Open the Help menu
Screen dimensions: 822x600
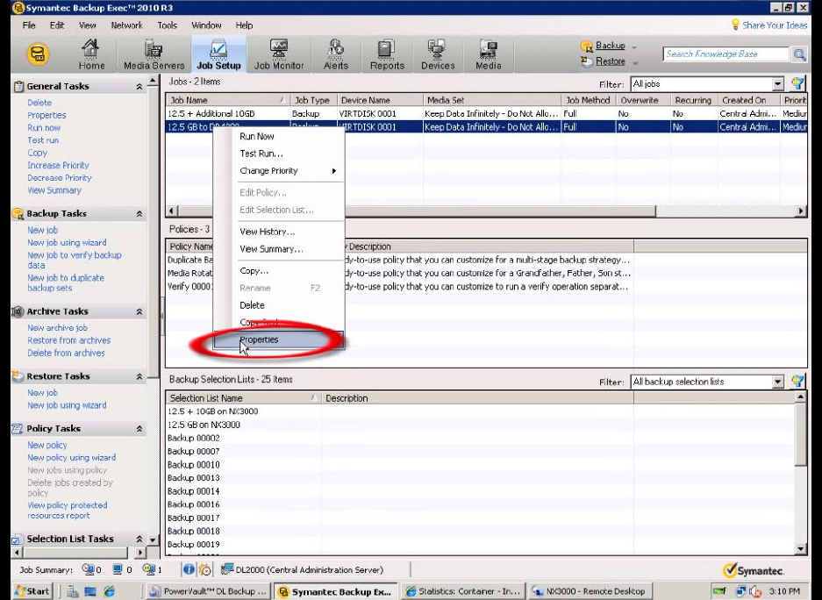click(x=244, y=25)
